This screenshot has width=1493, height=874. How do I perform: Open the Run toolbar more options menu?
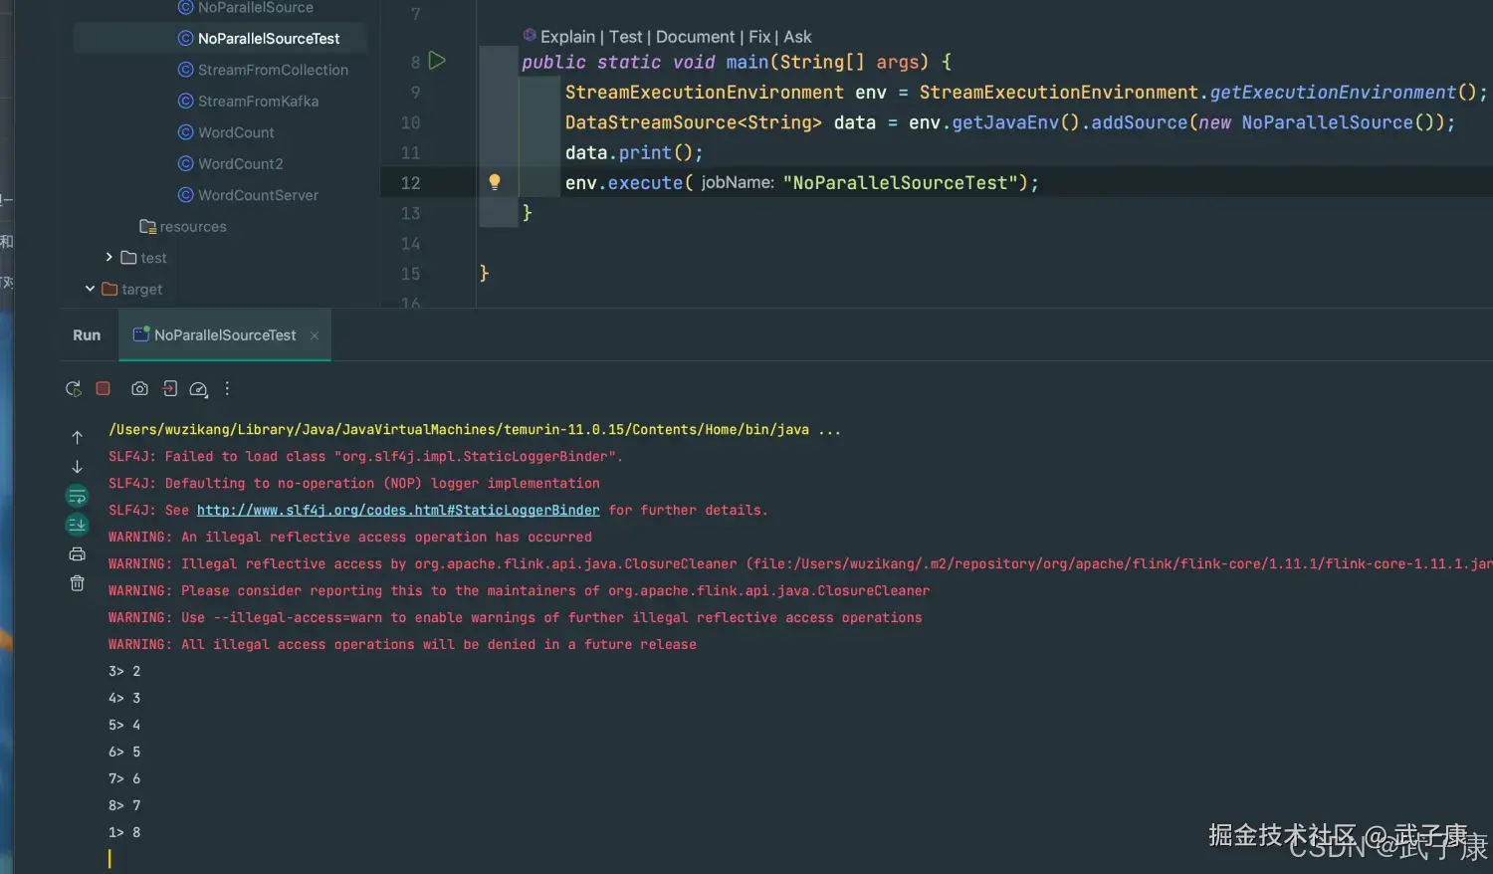pos(227,388)
